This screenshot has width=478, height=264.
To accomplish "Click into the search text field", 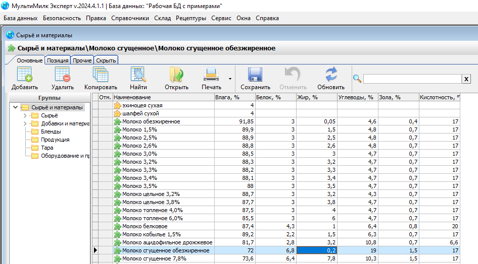I will tap(412, 79).
